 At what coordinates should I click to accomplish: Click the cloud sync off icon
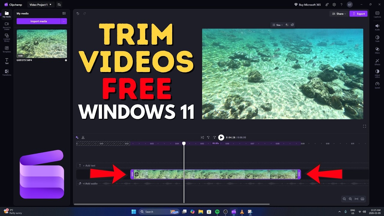pos(59,5)
